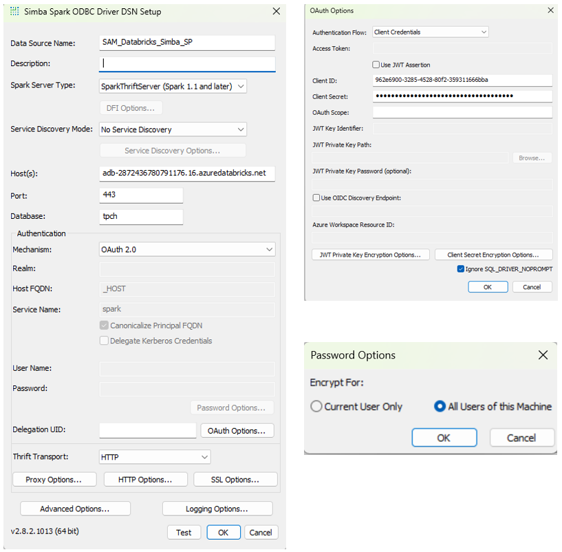The image size is (562, 552).
Task: Click the Simba Spark app icon in title bar
Action: [14, 12]
